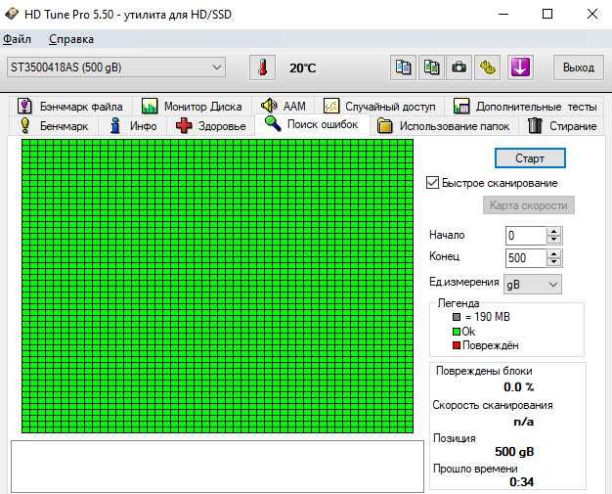The height and width of the screenshot is (494, 612).
Task: Click the gray 190 MB legend swatch
Action: click(x=457, y=317)
